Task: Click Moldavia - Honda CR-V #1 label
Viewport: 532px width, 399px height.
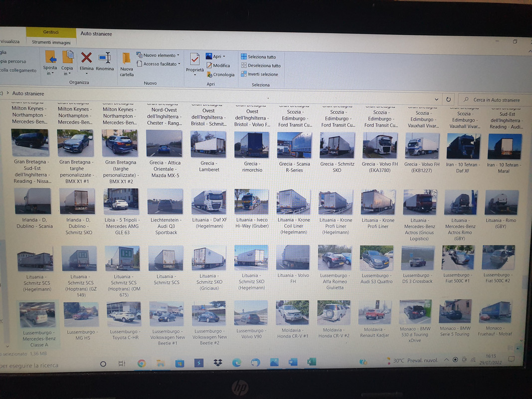Action: [x=292, y=333]
